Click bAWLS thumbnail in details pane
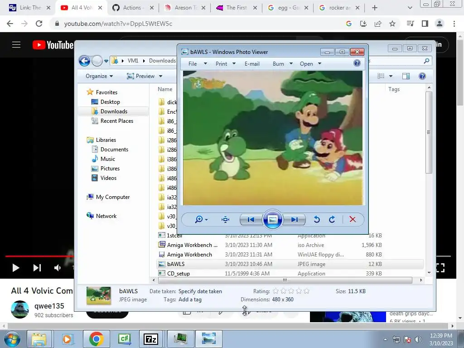 pyautogui.click(x=98, y=295)
